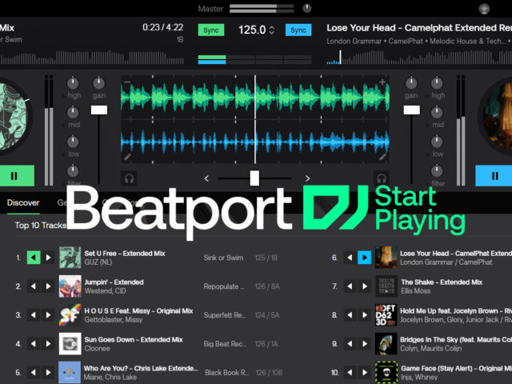Image resolution: width=512 pixels, height=384 pixels.
Task: Nudge crossfader right with arrow
Action: coord(307,178)
